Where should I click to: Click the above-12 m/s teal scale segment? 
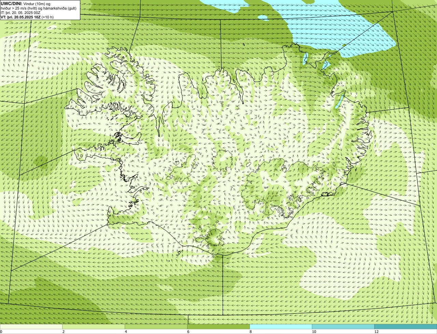tap(406, 327)
